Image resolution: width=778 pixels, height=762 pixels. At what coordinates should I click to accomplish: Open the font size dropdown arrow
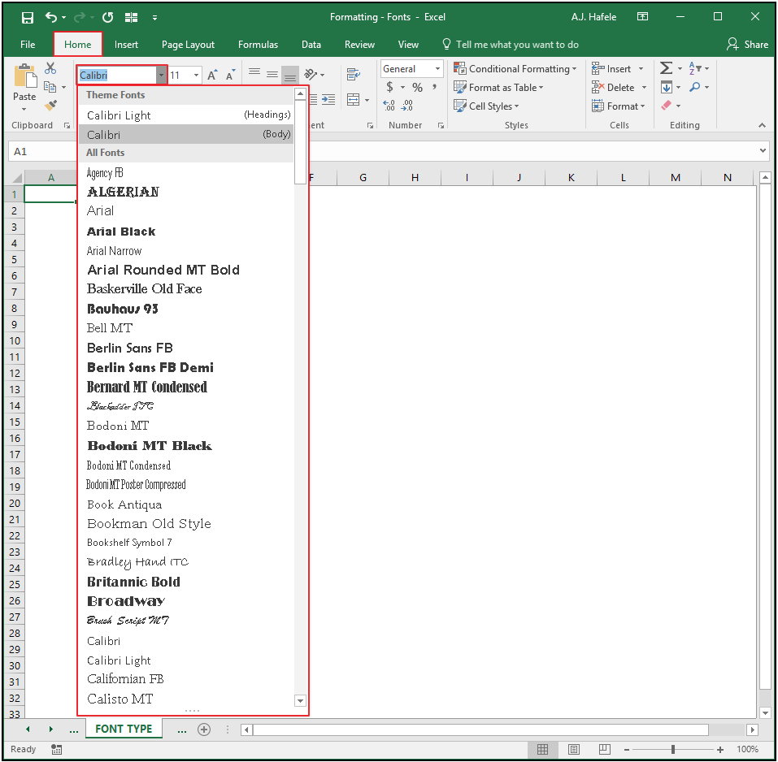[x=197, y=76]
